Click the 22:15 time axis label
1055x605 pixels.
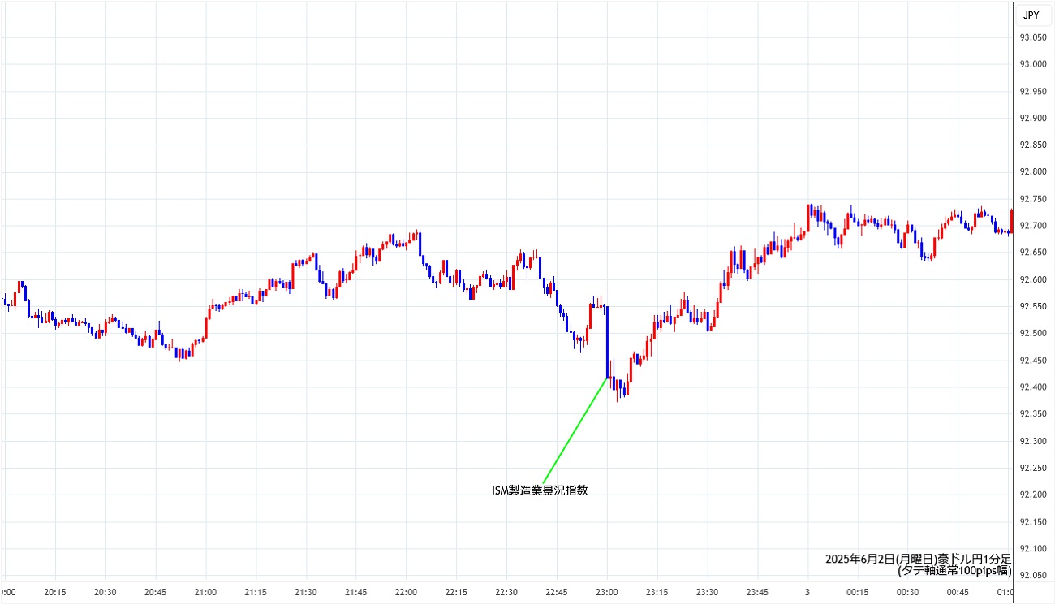pyautogui.click(x=457, y=592)
